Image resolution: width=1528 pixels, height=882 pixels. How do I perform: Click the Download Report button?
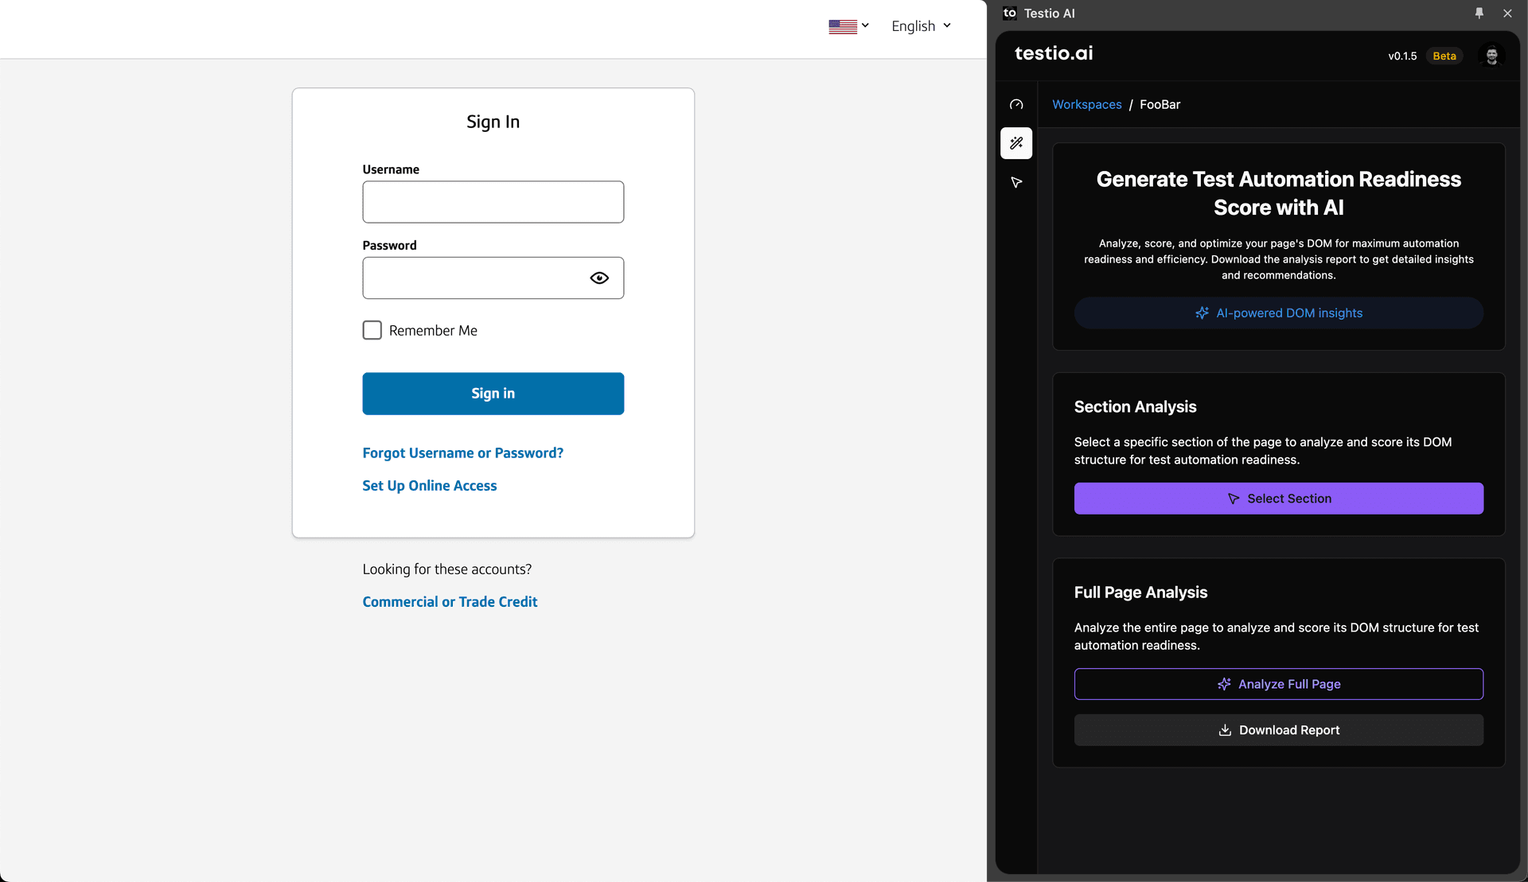coord(1278,730)
